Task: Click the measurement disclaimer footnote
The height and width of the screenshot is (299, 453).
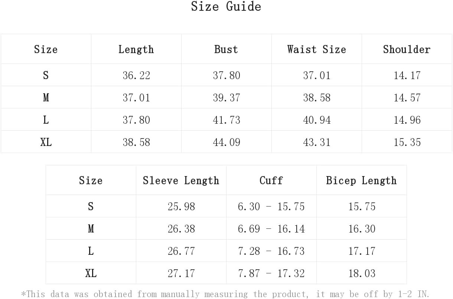Action: pyautogui.click(x=225, y=294)
